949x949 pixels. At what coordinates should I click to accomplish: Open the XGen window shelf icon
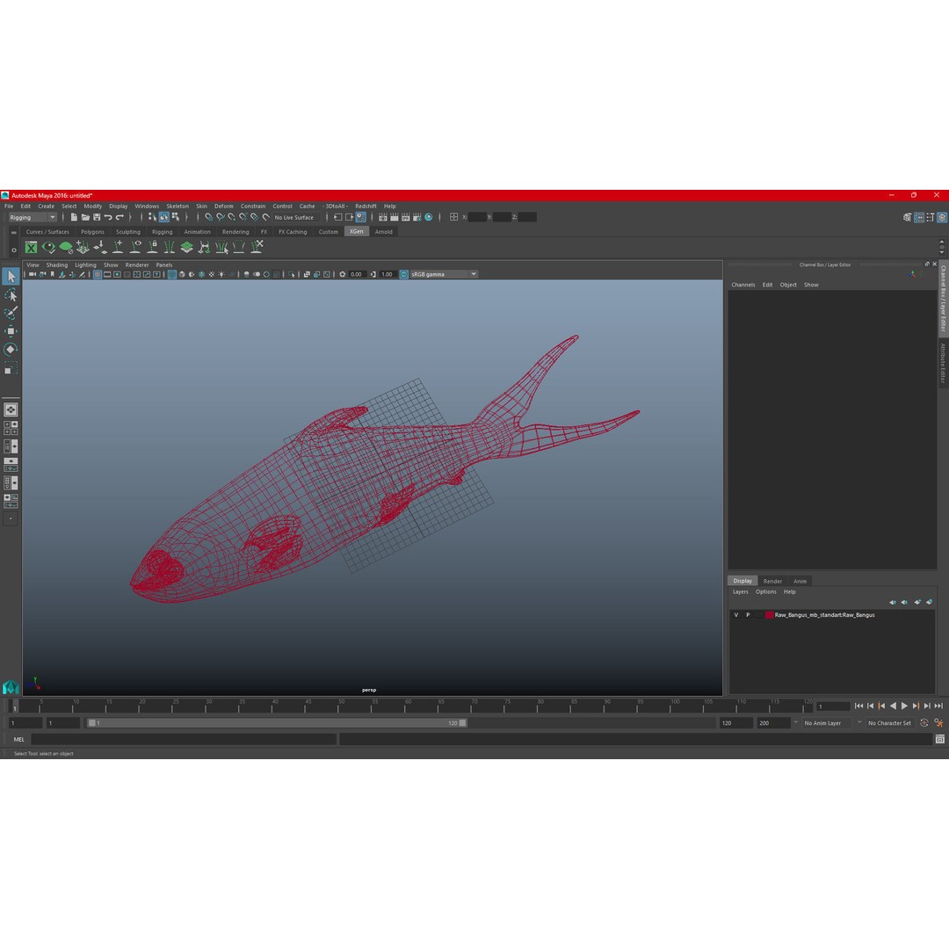coord(31,247)
